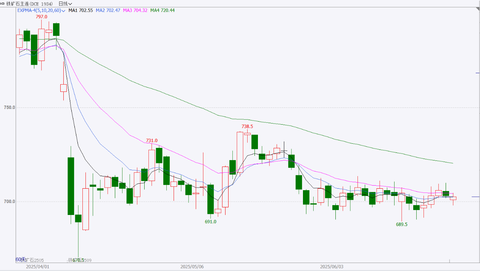The image size is (480, 271).
Task: Expand the EXPMA-4(5,10,20,60) indicator dropdown
Action: 41,10
